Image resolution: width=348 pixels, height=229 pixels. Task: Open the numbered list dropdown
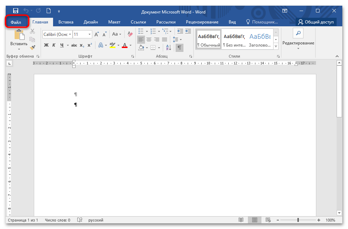point(159,31)
